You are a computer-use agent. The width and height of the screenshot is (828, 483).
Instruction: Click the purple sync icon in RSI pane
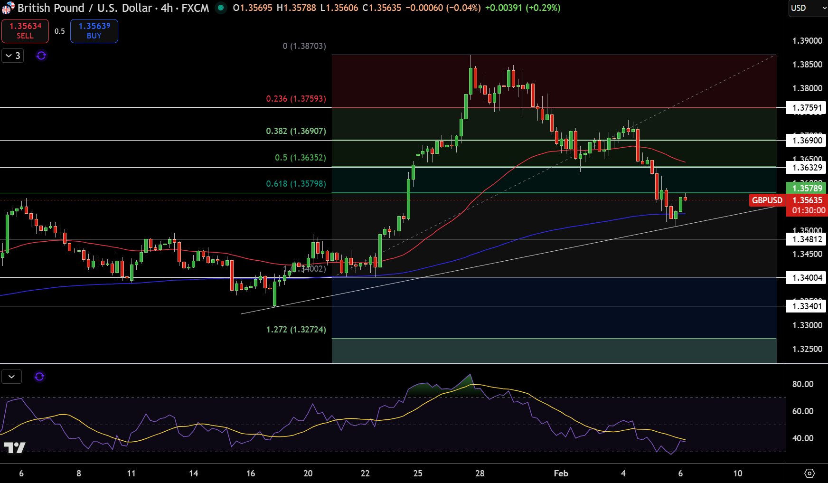point(39,377)
